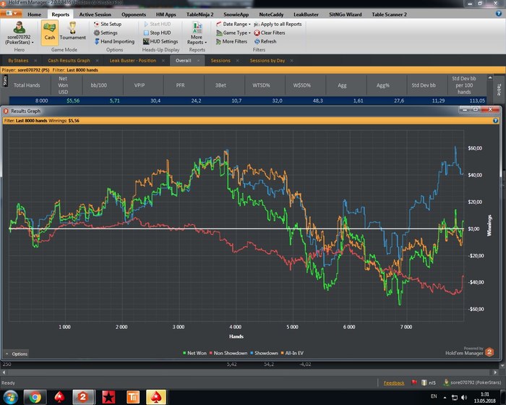Open SitNGo Wizard tab
Viewport: 506px width, 405px height.
[x=346, y=14]
